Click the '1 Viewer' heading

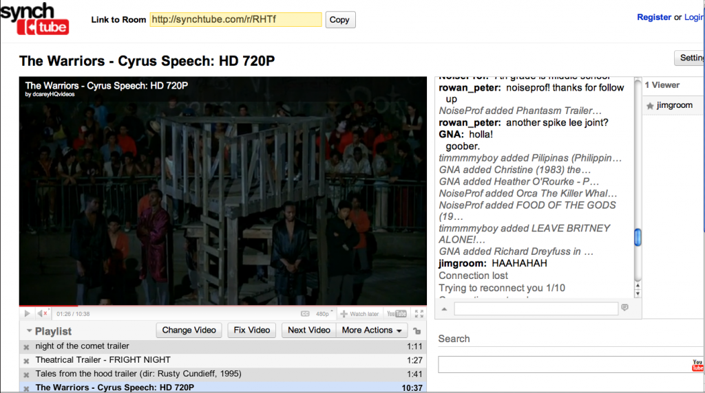pyautogui.click(x=662, y=85)
